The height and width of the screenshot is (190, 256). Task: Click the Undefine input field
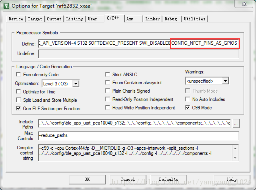coord(138,54)
